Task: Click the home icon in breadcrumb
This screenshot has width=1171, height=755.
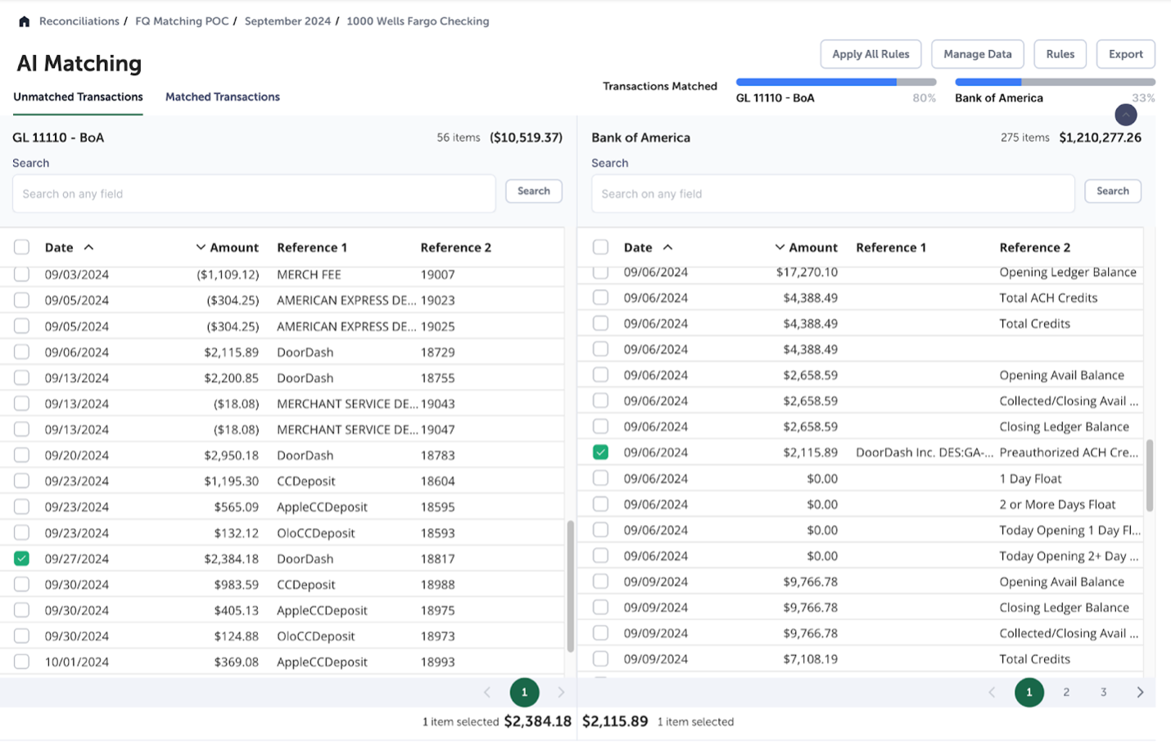Action: pyautogui.click(x=25, y=21)
